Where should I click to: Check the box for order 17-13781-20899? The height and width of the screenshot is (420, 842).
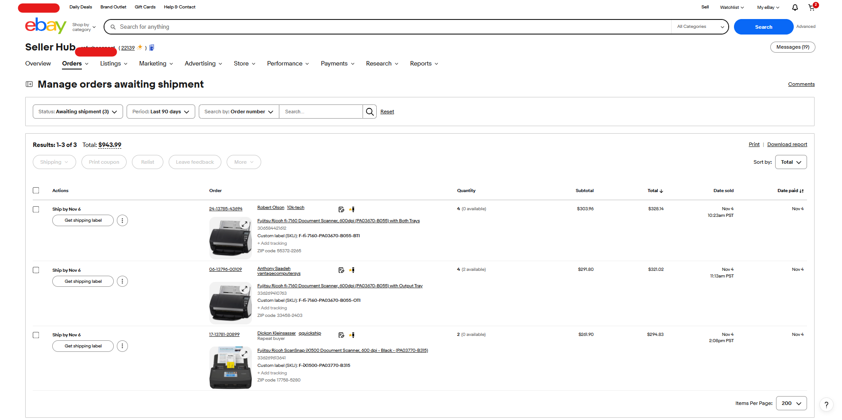click(x=36, y=335)
